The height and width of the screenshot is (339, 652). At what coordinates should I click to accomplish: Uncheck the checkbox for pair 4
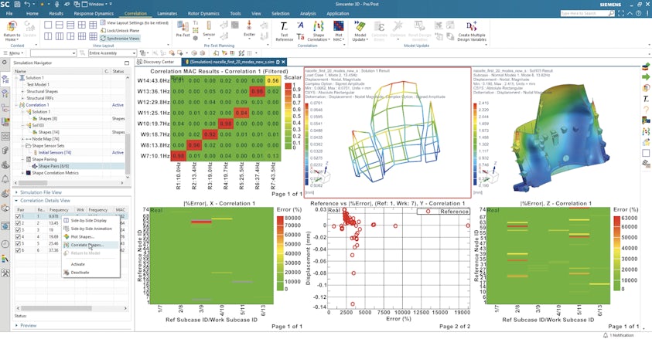click(x=18, y=237)
